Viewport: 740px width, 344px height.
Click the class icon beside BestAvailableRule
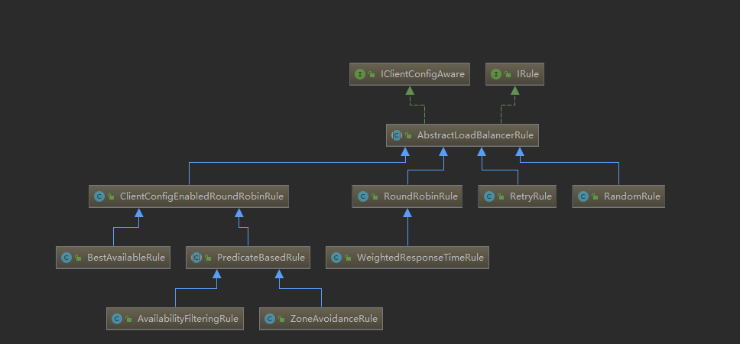pos(67,258)
